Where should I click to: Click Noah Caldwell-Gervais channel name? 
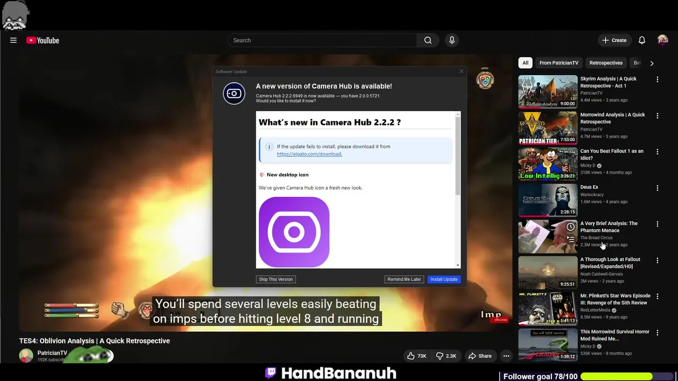(602, 274)
